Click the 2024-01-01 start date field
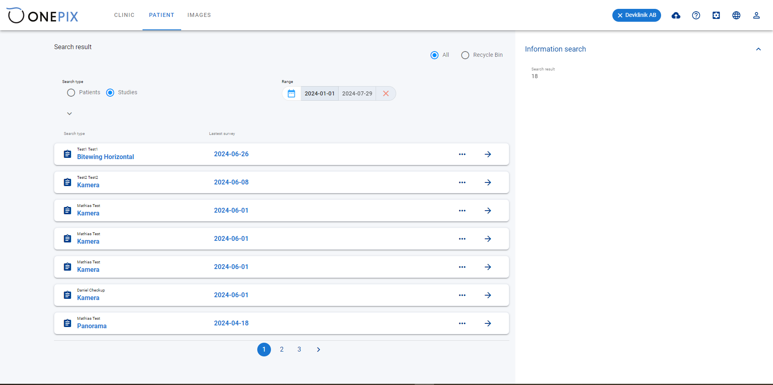This screenshot has width=773, height=385. tap(320, 93)
